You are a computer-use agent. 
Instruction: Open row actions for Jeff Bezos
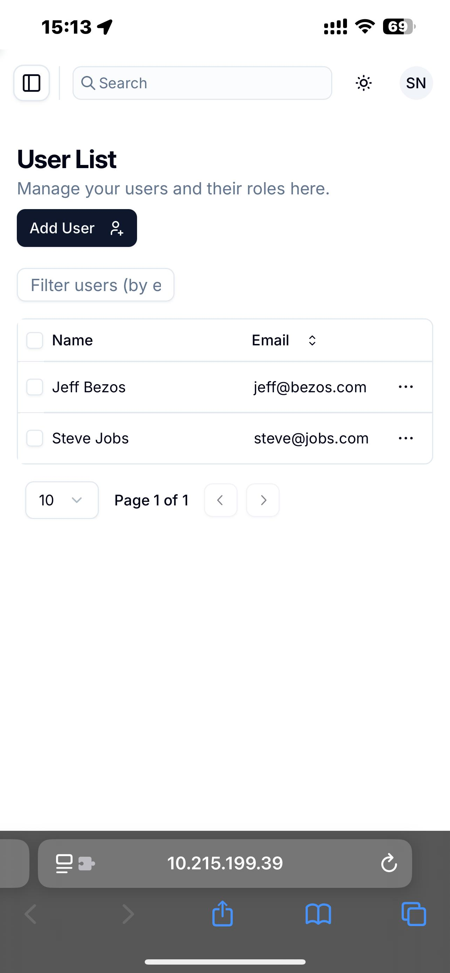tap(406, 387)
